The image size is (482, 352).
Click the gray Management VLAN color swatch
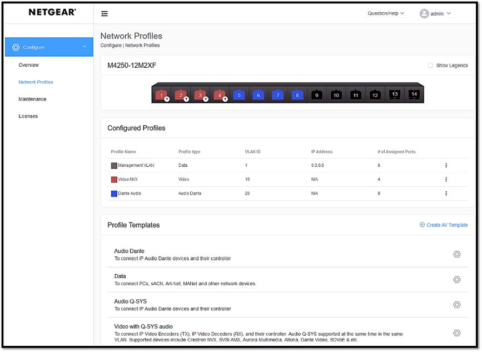[x=114, y=166]
